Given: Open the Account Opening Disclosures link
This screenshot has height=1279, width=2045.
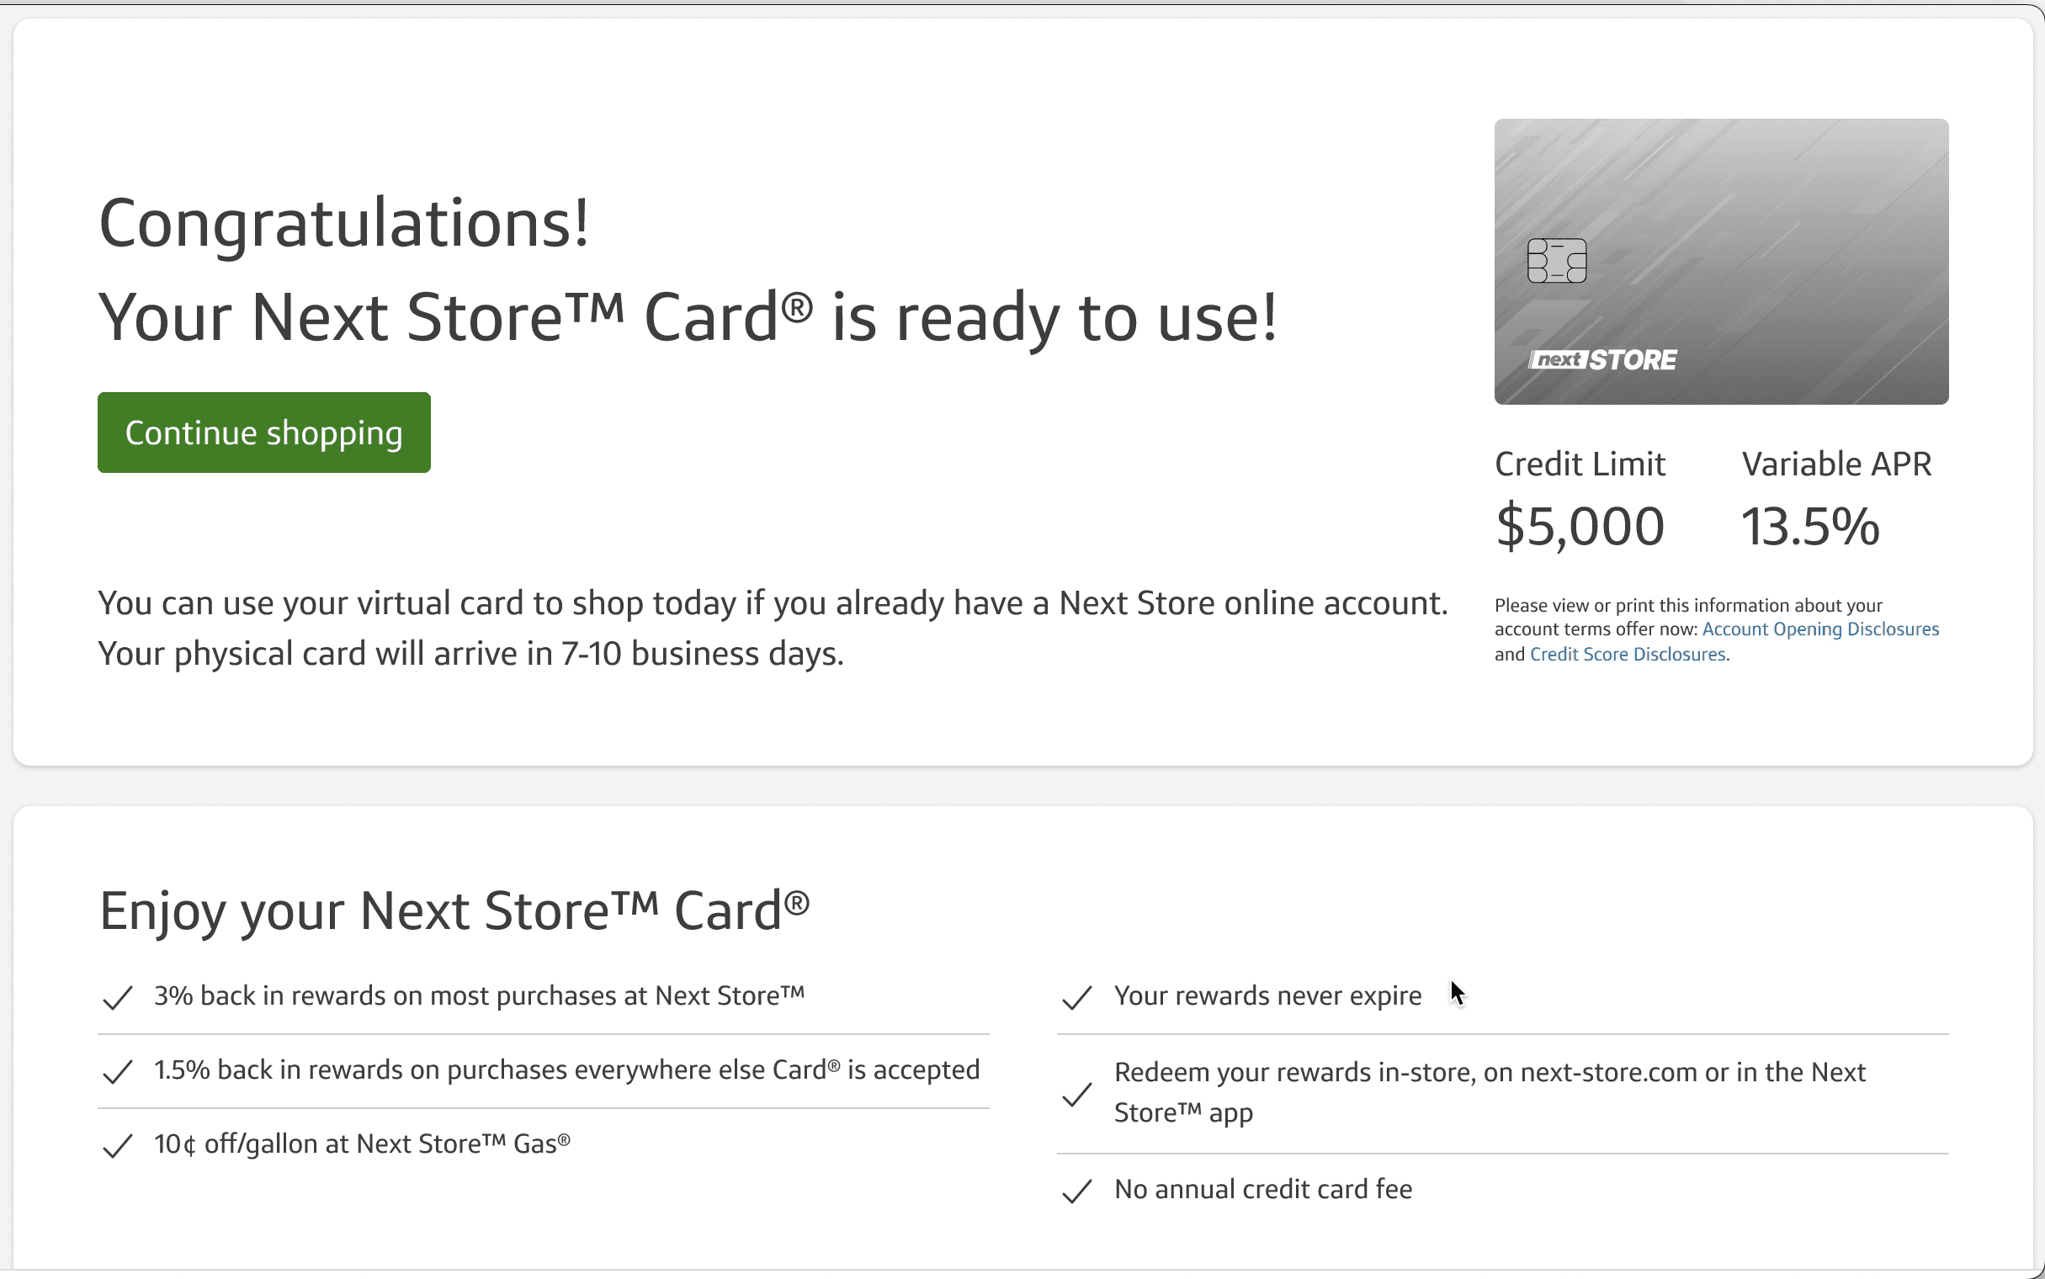Looking at the screenshot, I should point(1819,629).
